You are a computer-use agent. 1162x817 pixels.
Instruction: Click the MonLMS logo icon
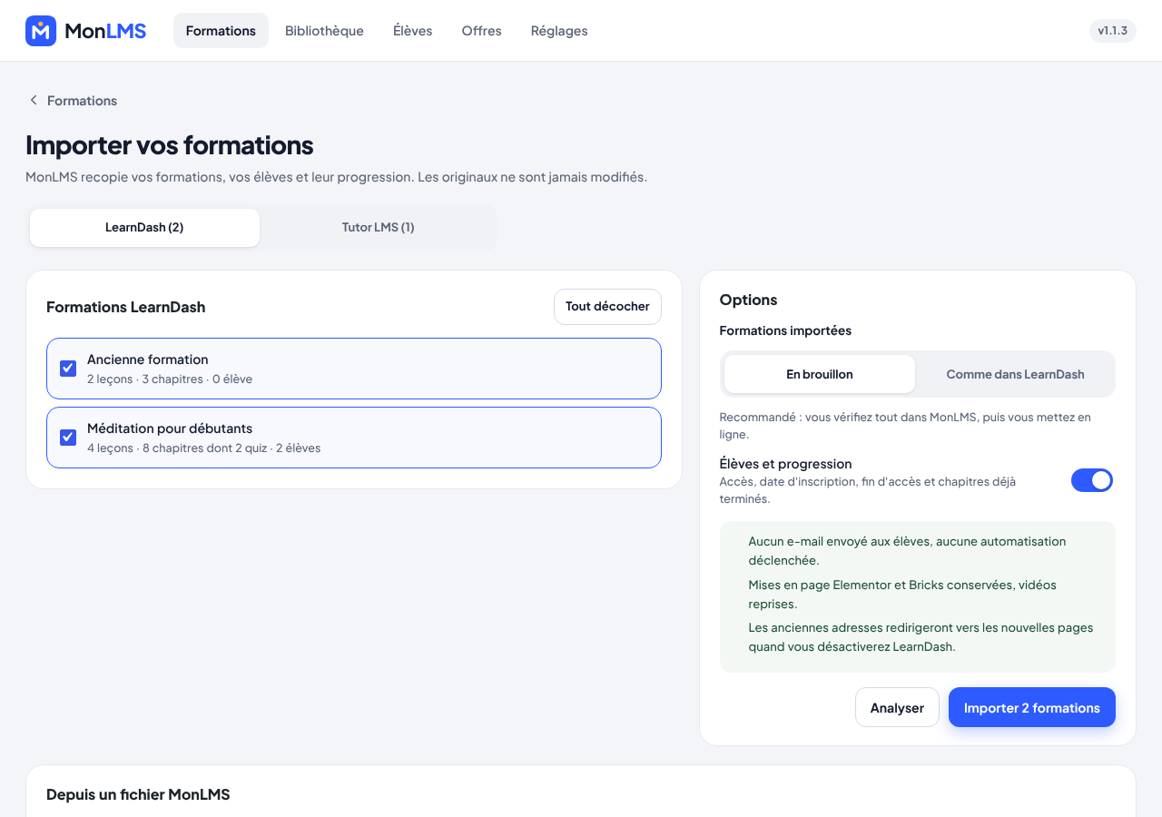[x=41, y=31]
